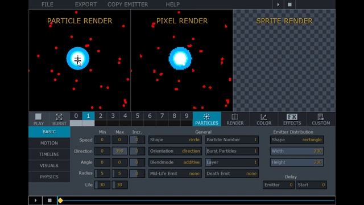Click the bottom timeline stop button
The image size is (364, 205).
pos(49,200)
